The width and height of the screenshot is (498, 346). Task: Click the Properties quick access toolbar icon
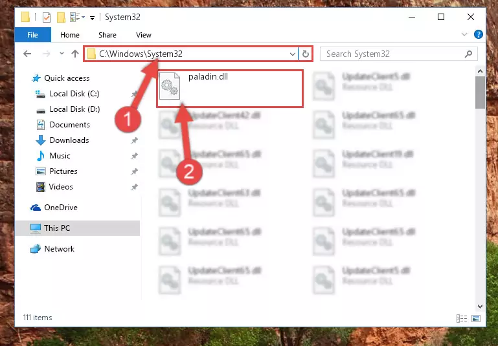point(47,17)
